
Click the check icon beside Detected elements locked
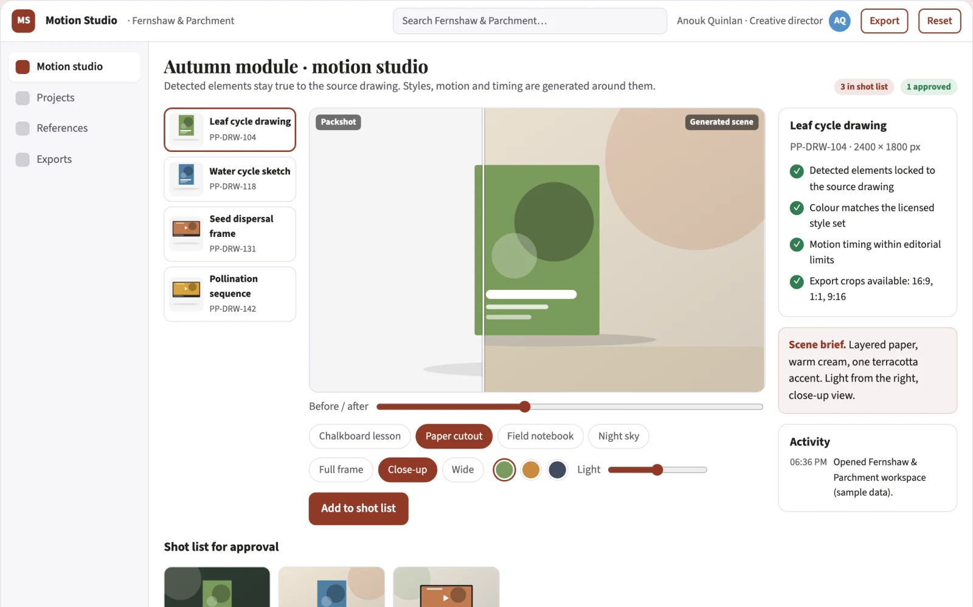(x=797, y=171)
